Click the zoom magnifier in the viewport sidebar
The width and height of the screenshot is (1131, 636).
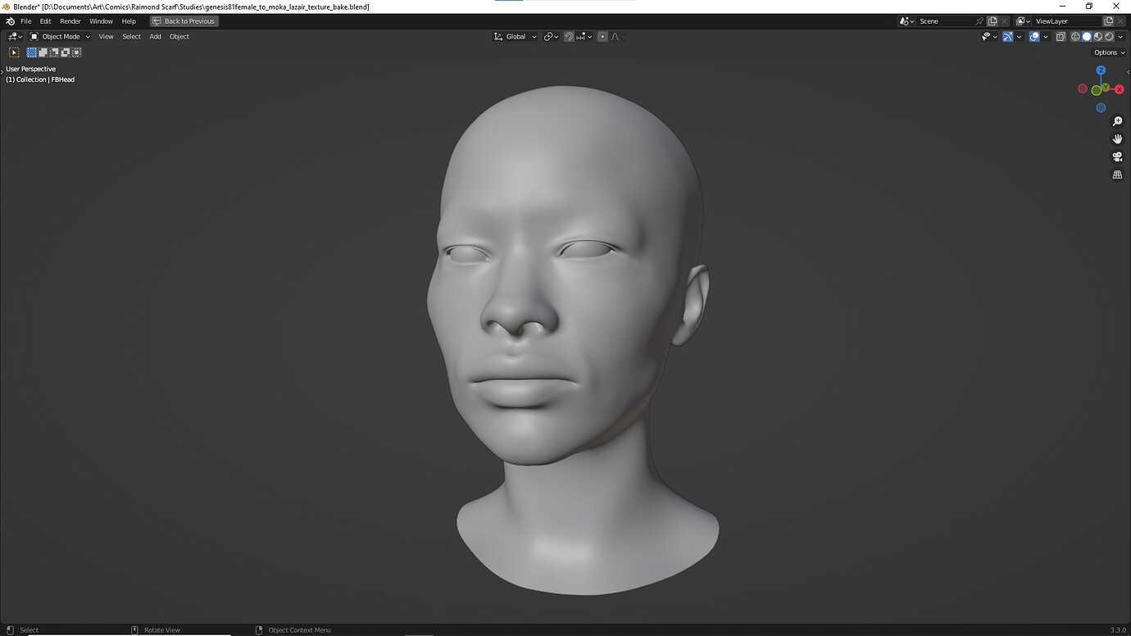click(x=1117, y=120)
